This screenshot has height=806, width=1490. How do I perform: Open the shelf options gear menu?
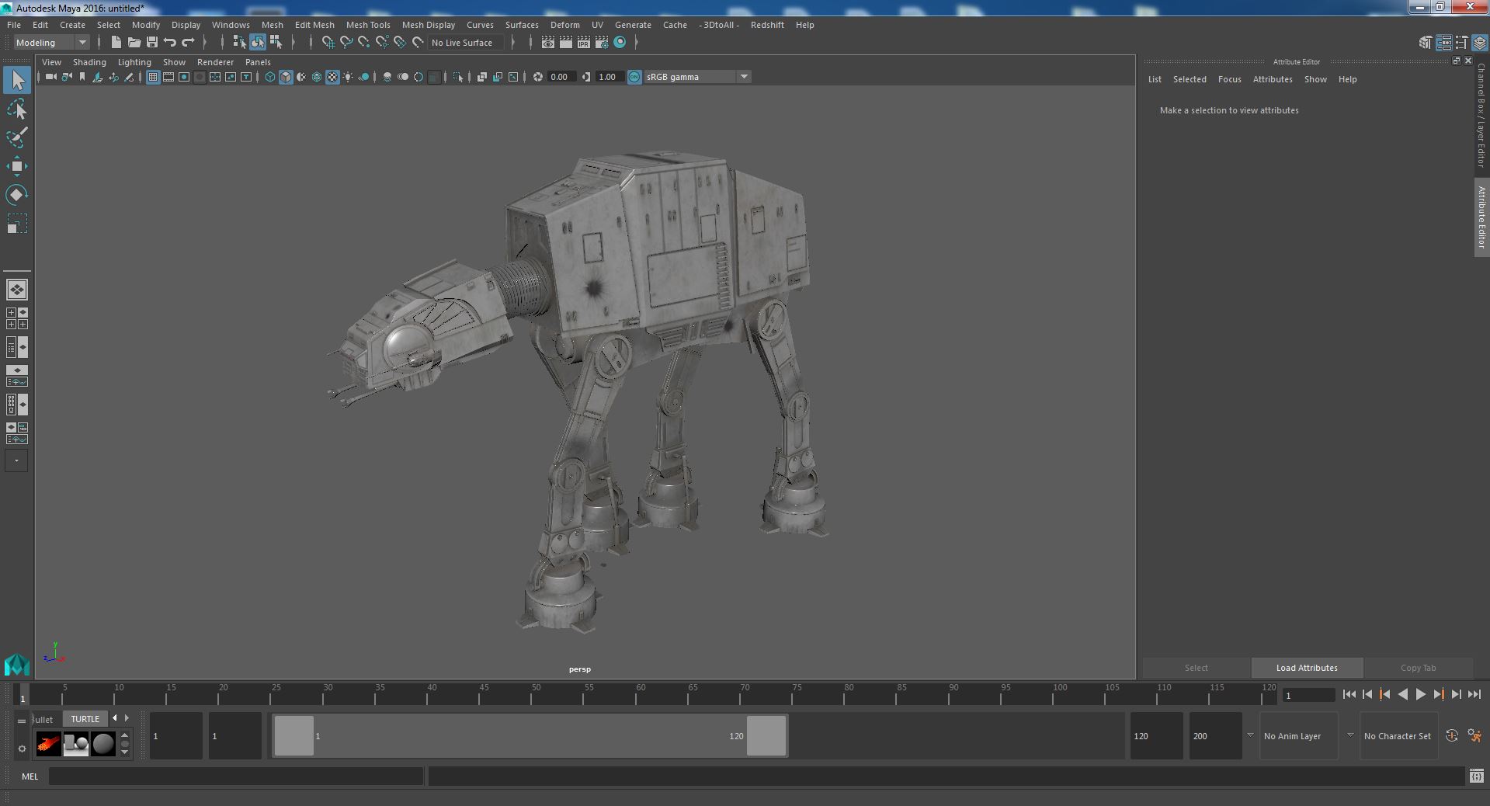tap(22, 749)
